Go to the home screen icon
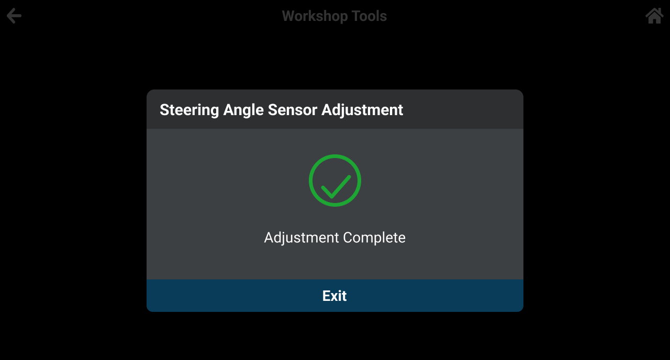670x360 pixels. (x=654, y=16)
